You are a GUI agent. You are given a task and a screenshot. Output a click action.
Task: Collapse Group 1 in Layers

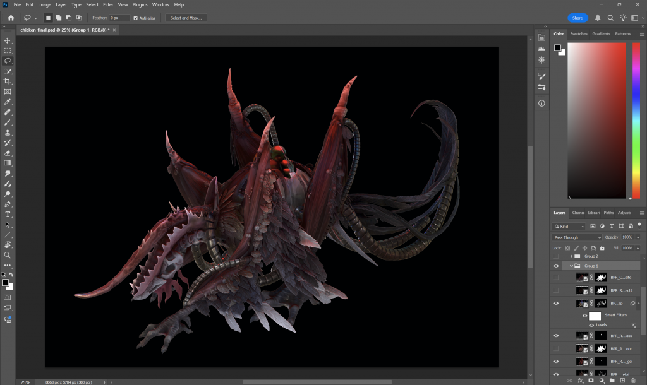[x=571, y=266]
